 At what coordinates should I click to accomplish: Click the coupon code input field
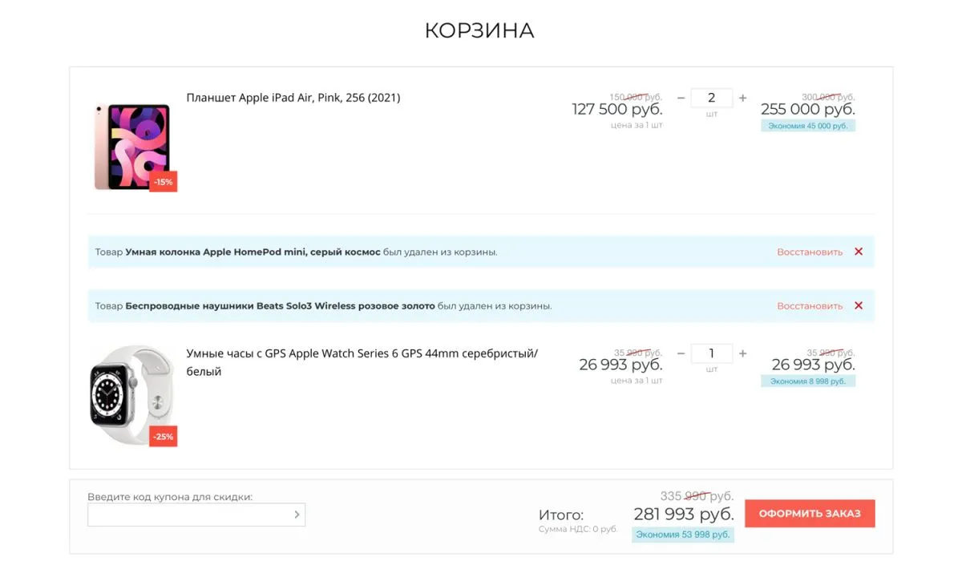192,514
